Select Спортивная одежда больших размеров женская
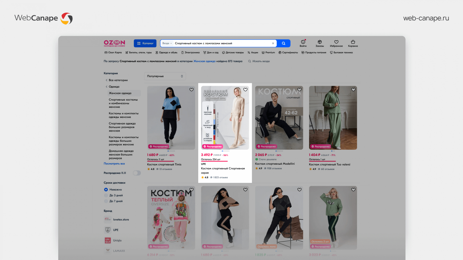463x260 pixels. pyautogui.click(x=122, y=127)
